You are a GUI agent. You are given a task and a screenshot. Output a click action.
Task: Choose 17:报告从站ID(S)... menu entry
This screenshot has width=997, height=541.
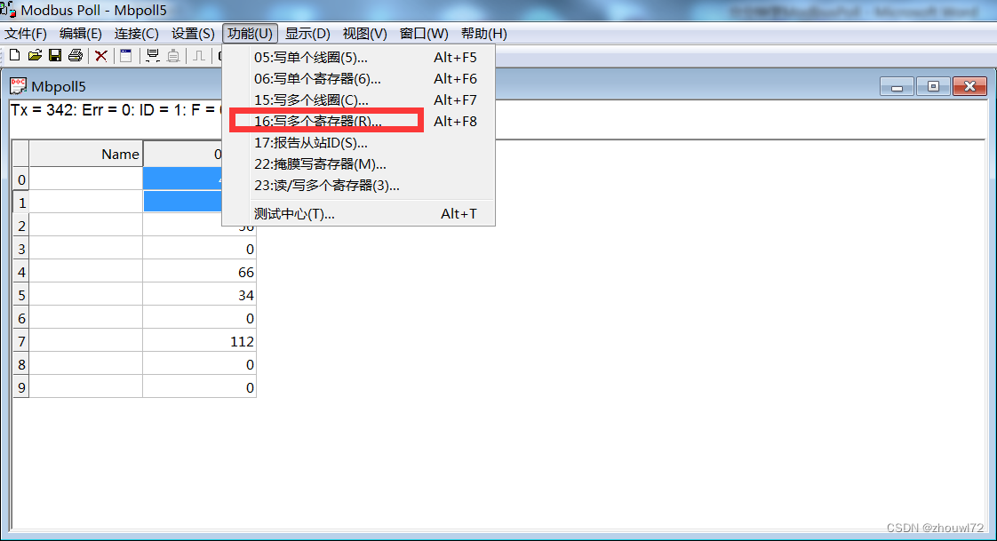pos(359,142)
